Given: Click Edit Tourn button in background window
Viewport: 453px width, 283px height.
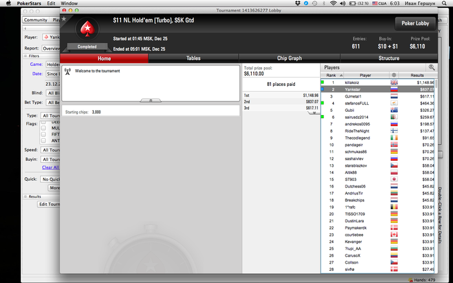Looking at the screenshot, I should click(x=49, y=204).
